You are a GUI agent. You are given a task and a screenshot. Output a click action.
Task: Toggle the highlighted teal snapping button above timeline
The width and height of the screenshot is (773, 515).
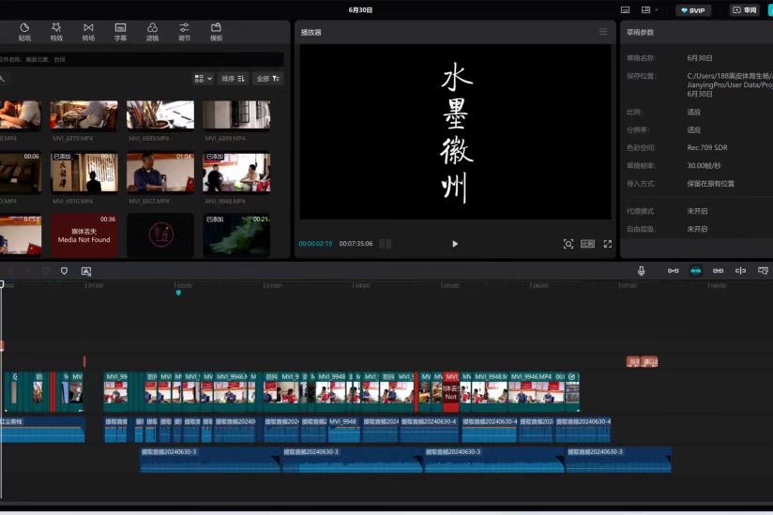pyautogui.click(x=696, y=271)
